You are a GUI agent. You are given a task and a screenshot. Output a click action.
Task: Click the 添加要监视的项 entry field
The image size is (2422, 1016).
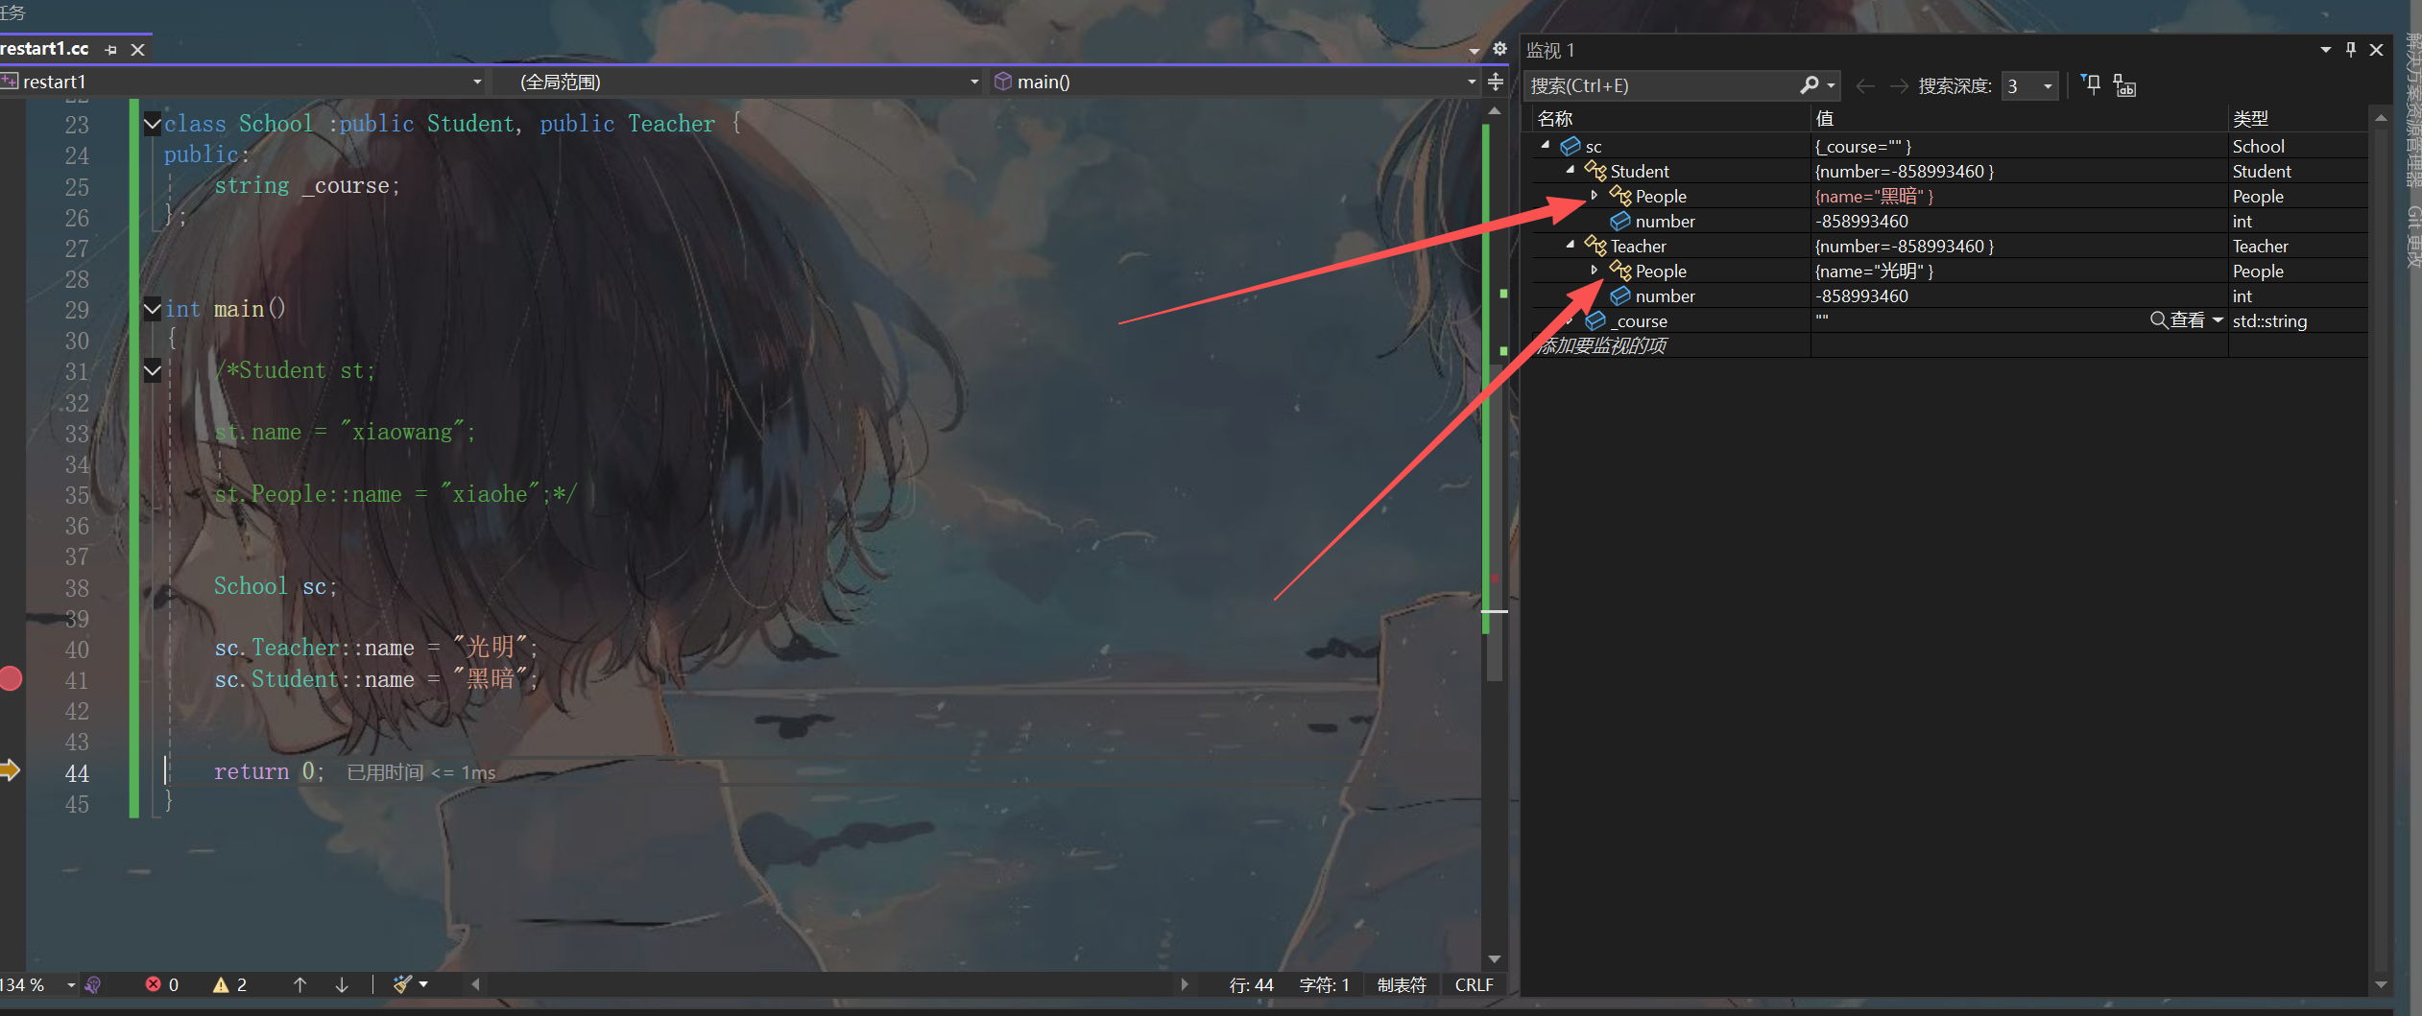[x=1670, y=345]
